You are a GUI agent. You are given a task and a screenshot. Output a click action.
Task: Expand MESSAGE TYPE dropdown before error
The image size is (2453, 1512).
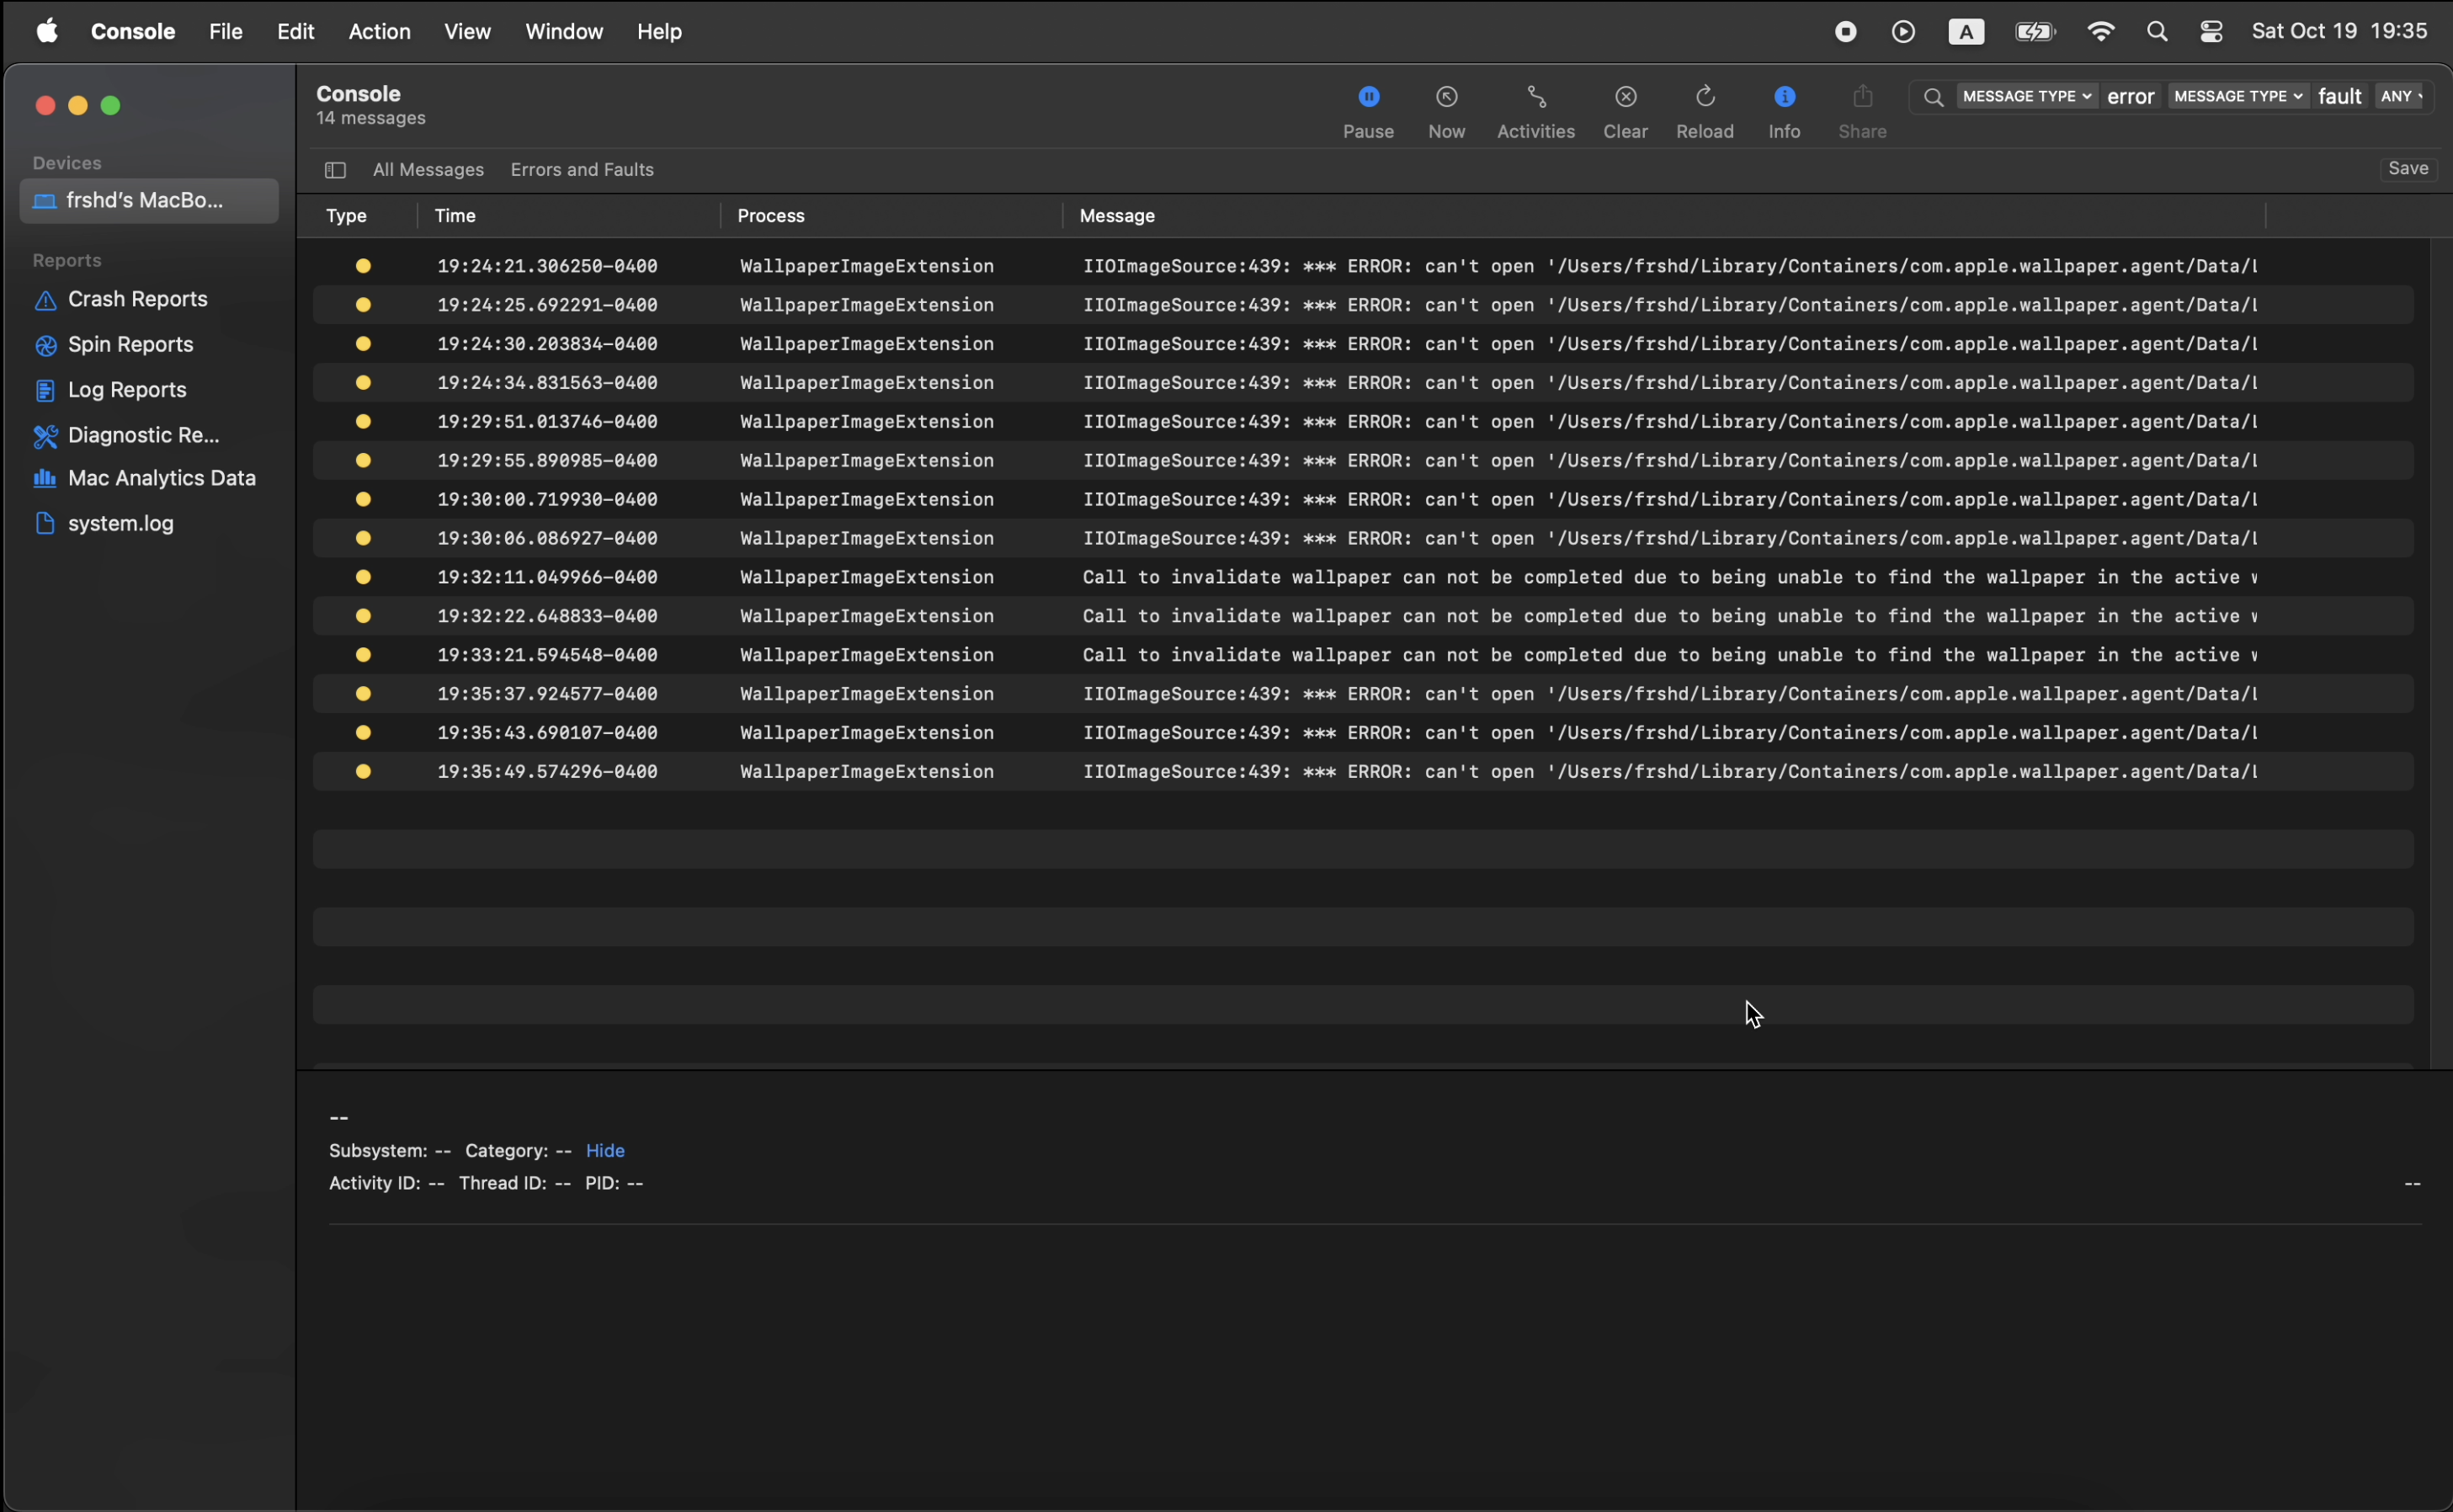tap(2026, 96)
